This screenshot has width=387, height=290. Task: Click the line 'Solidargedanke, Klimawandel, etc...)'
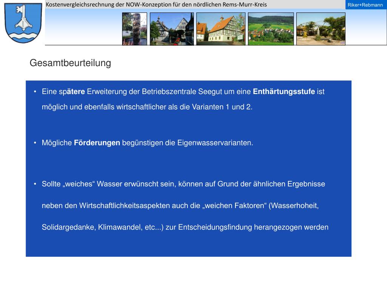185,227
